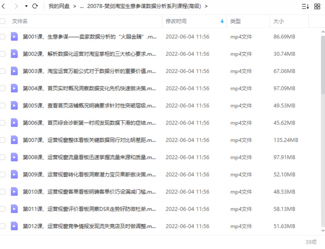The image size is (325, 249).
Task: Expand the chevron after 我的网盘
Action: tap(75, 7)
